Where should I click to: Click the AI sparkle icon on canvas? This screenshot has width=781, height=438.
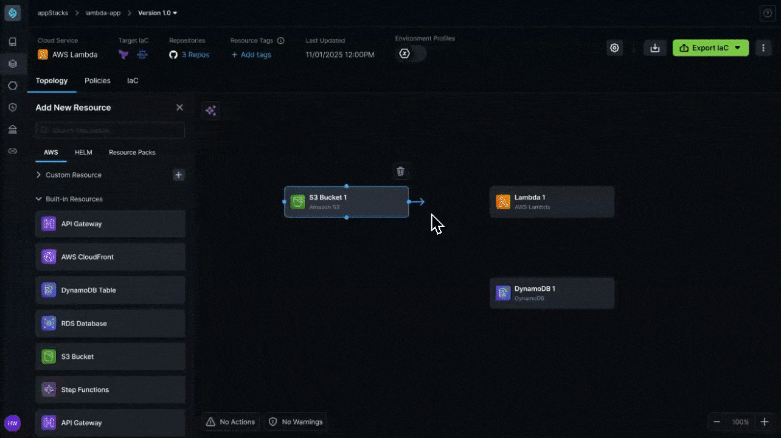210,110
